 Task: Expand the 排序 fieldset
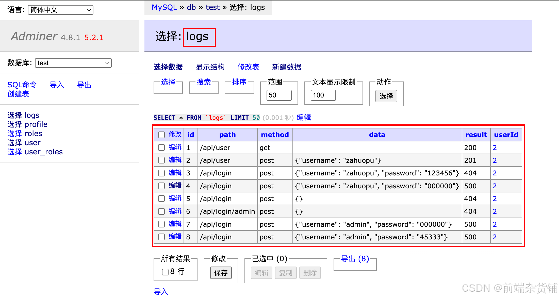tap(239, 82)
